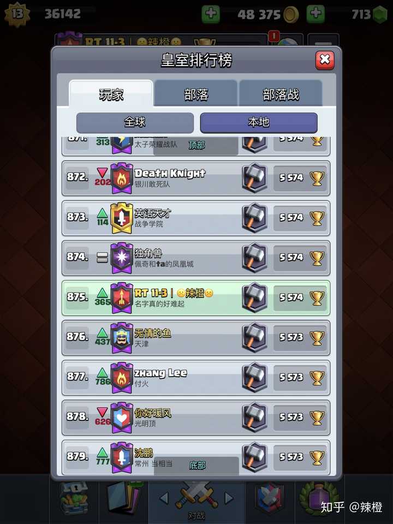Select the 玩家 tab
The height and width of the screenshot is (524, 393).
[x=111, y=94]
